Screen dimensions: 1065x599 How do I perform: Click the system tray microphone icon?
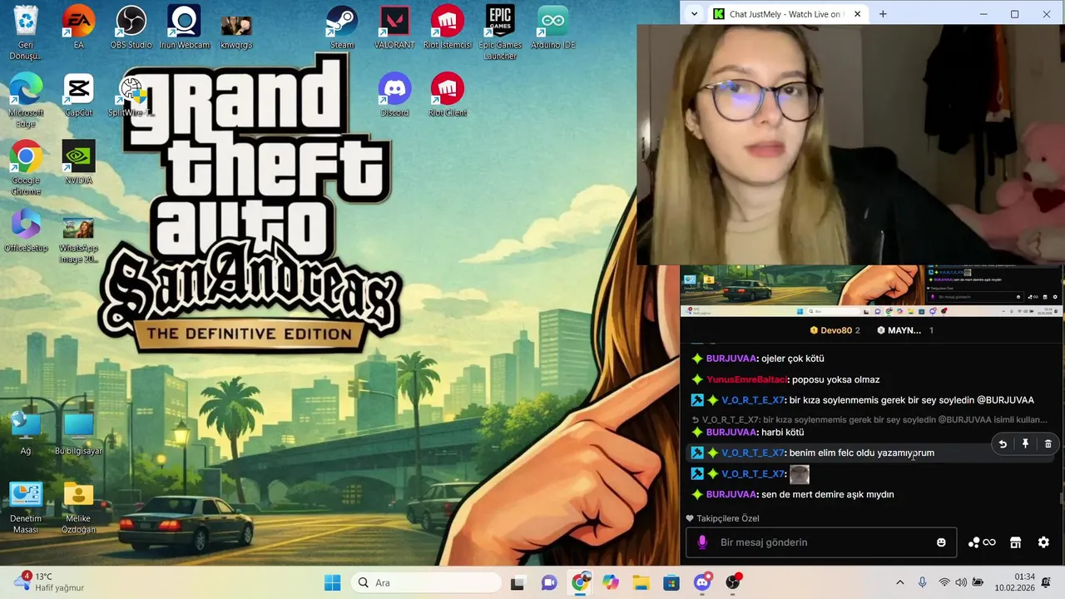point(922,582)
